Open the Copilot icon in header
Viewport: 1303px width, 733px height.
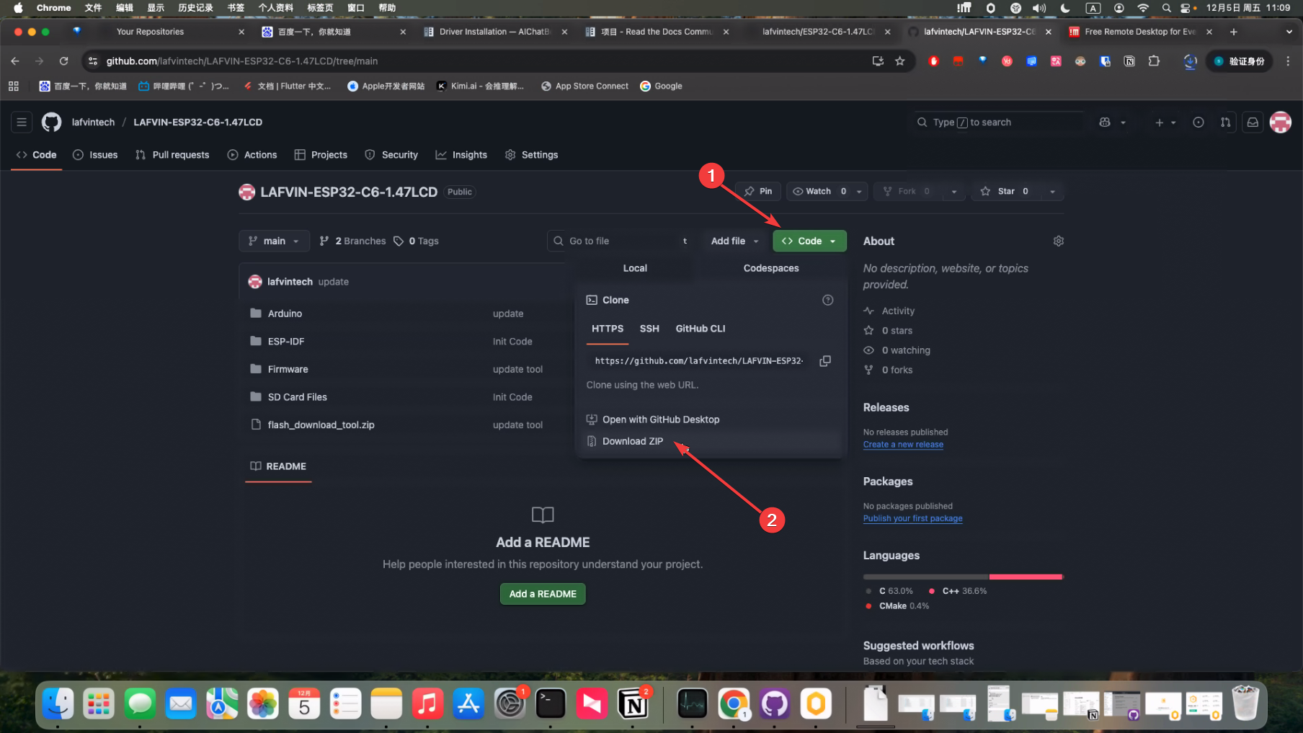[x=1105, y=123]
